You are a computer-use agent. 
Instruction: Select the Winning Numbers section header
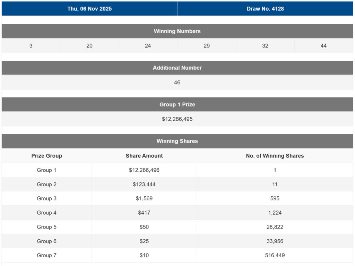177,31
